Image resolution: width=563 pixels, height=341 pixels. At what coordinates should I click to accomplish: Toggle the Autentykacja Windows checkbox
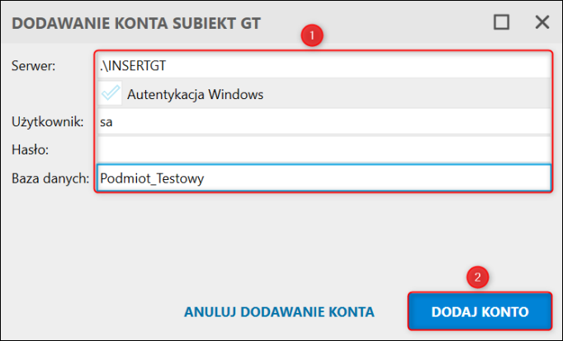coord(110,93)
